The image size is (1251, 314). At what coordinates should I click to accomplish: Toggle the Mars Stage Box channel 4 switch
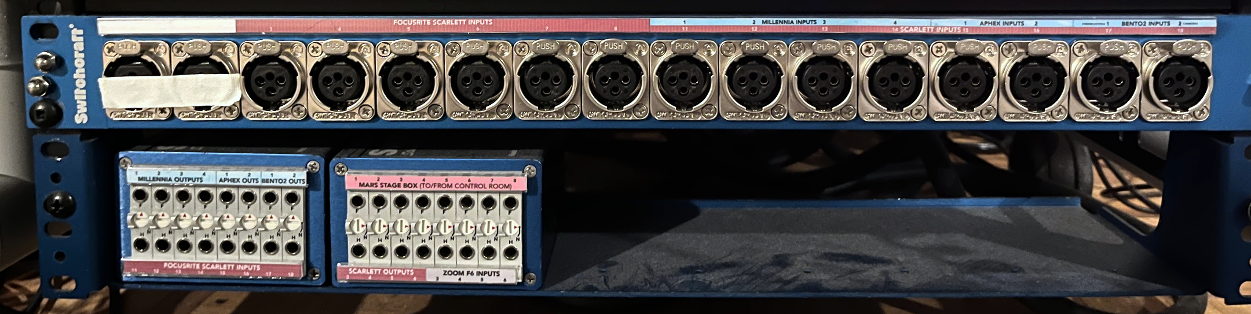422,227
